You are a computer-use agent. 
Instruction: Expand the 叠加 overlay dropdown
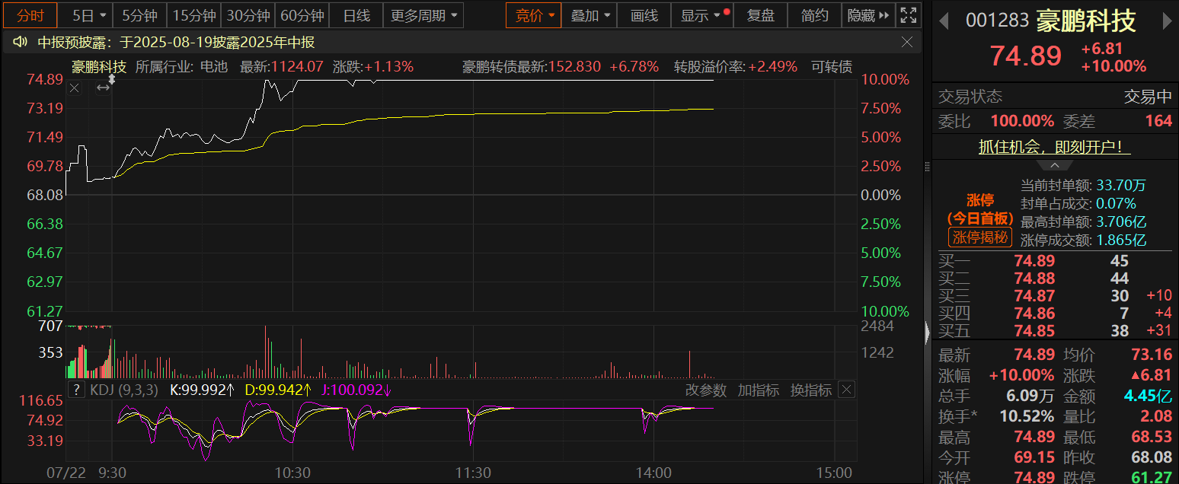pyautogui.click(x=590, y=15)
